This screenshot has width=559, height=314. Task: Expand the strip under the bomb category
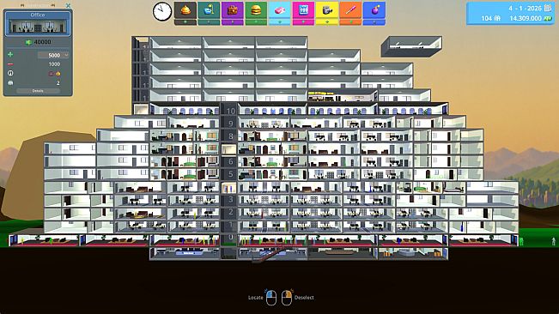pyautogui.click(x=374, y=22)
